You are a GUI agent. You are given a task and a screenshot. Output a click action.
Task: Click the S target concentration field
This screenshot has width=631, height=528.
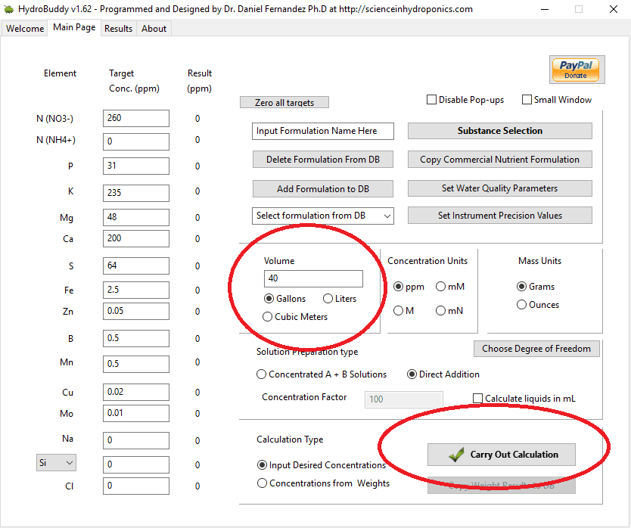click(x=136, y=266)
